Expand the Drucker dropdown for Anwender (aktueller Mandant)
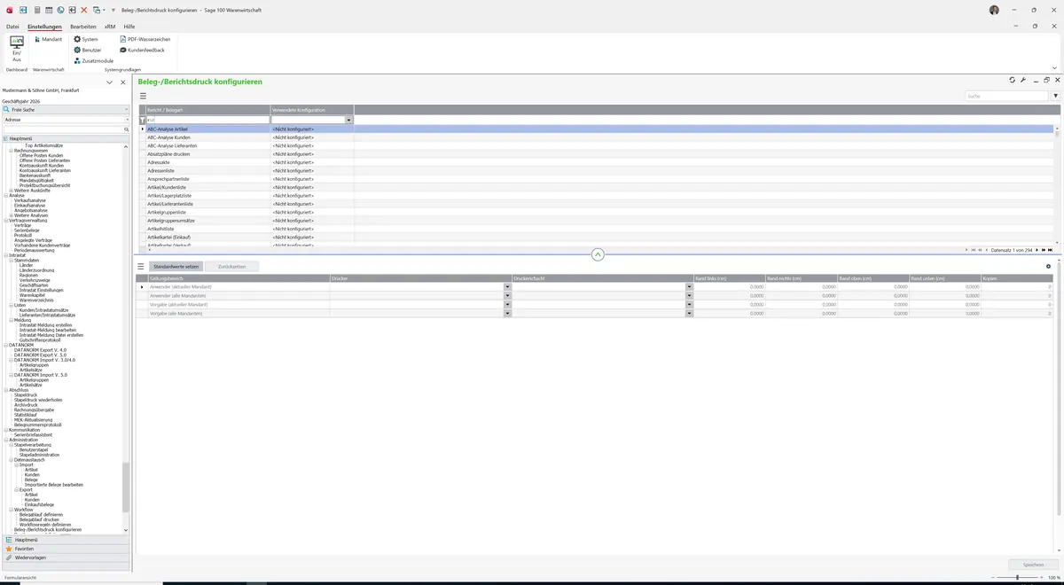 point(508,287)
